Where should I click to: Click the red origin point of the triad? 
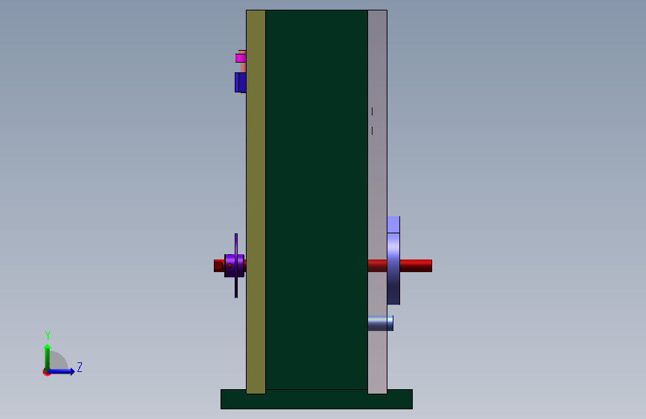point(45,373)
